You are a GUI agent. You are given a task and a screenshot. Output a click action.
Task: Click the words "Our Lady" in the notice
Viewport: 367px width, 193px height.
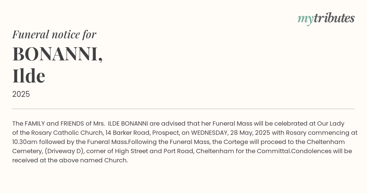pos(331,124)
